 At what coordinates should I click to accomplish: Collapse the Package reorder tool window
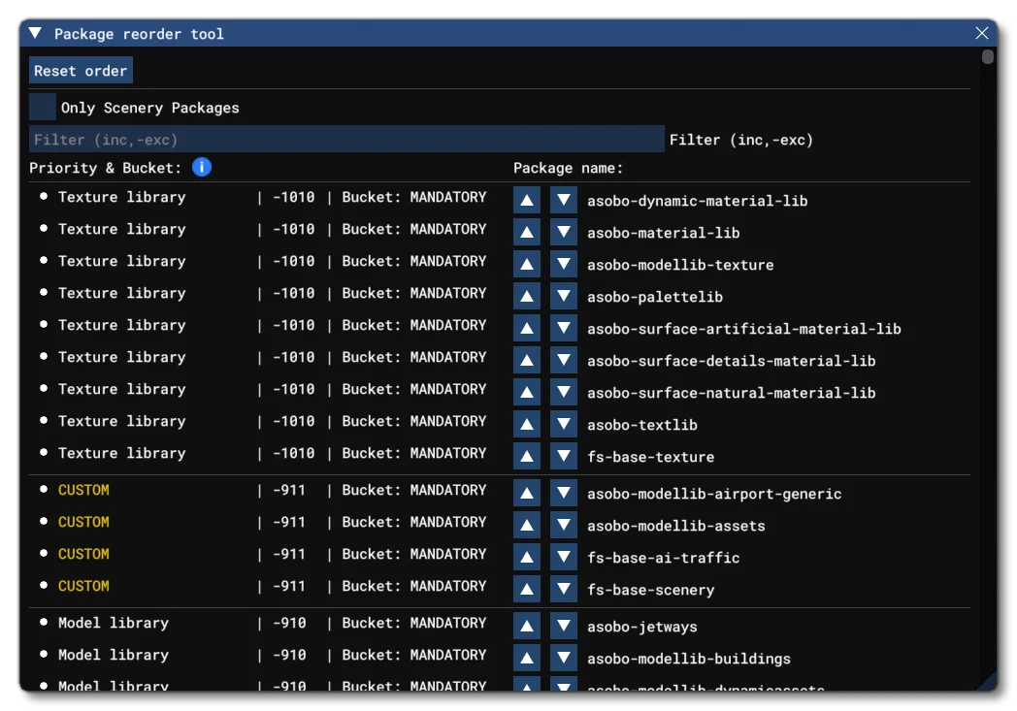tap(36, 33)
